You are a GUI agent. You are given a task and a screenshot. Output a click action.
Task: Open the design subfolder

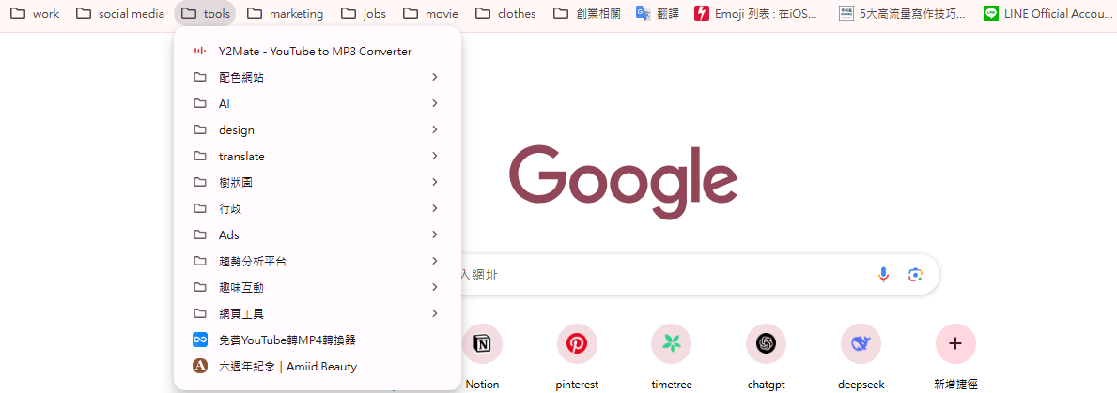click(318, 129)
